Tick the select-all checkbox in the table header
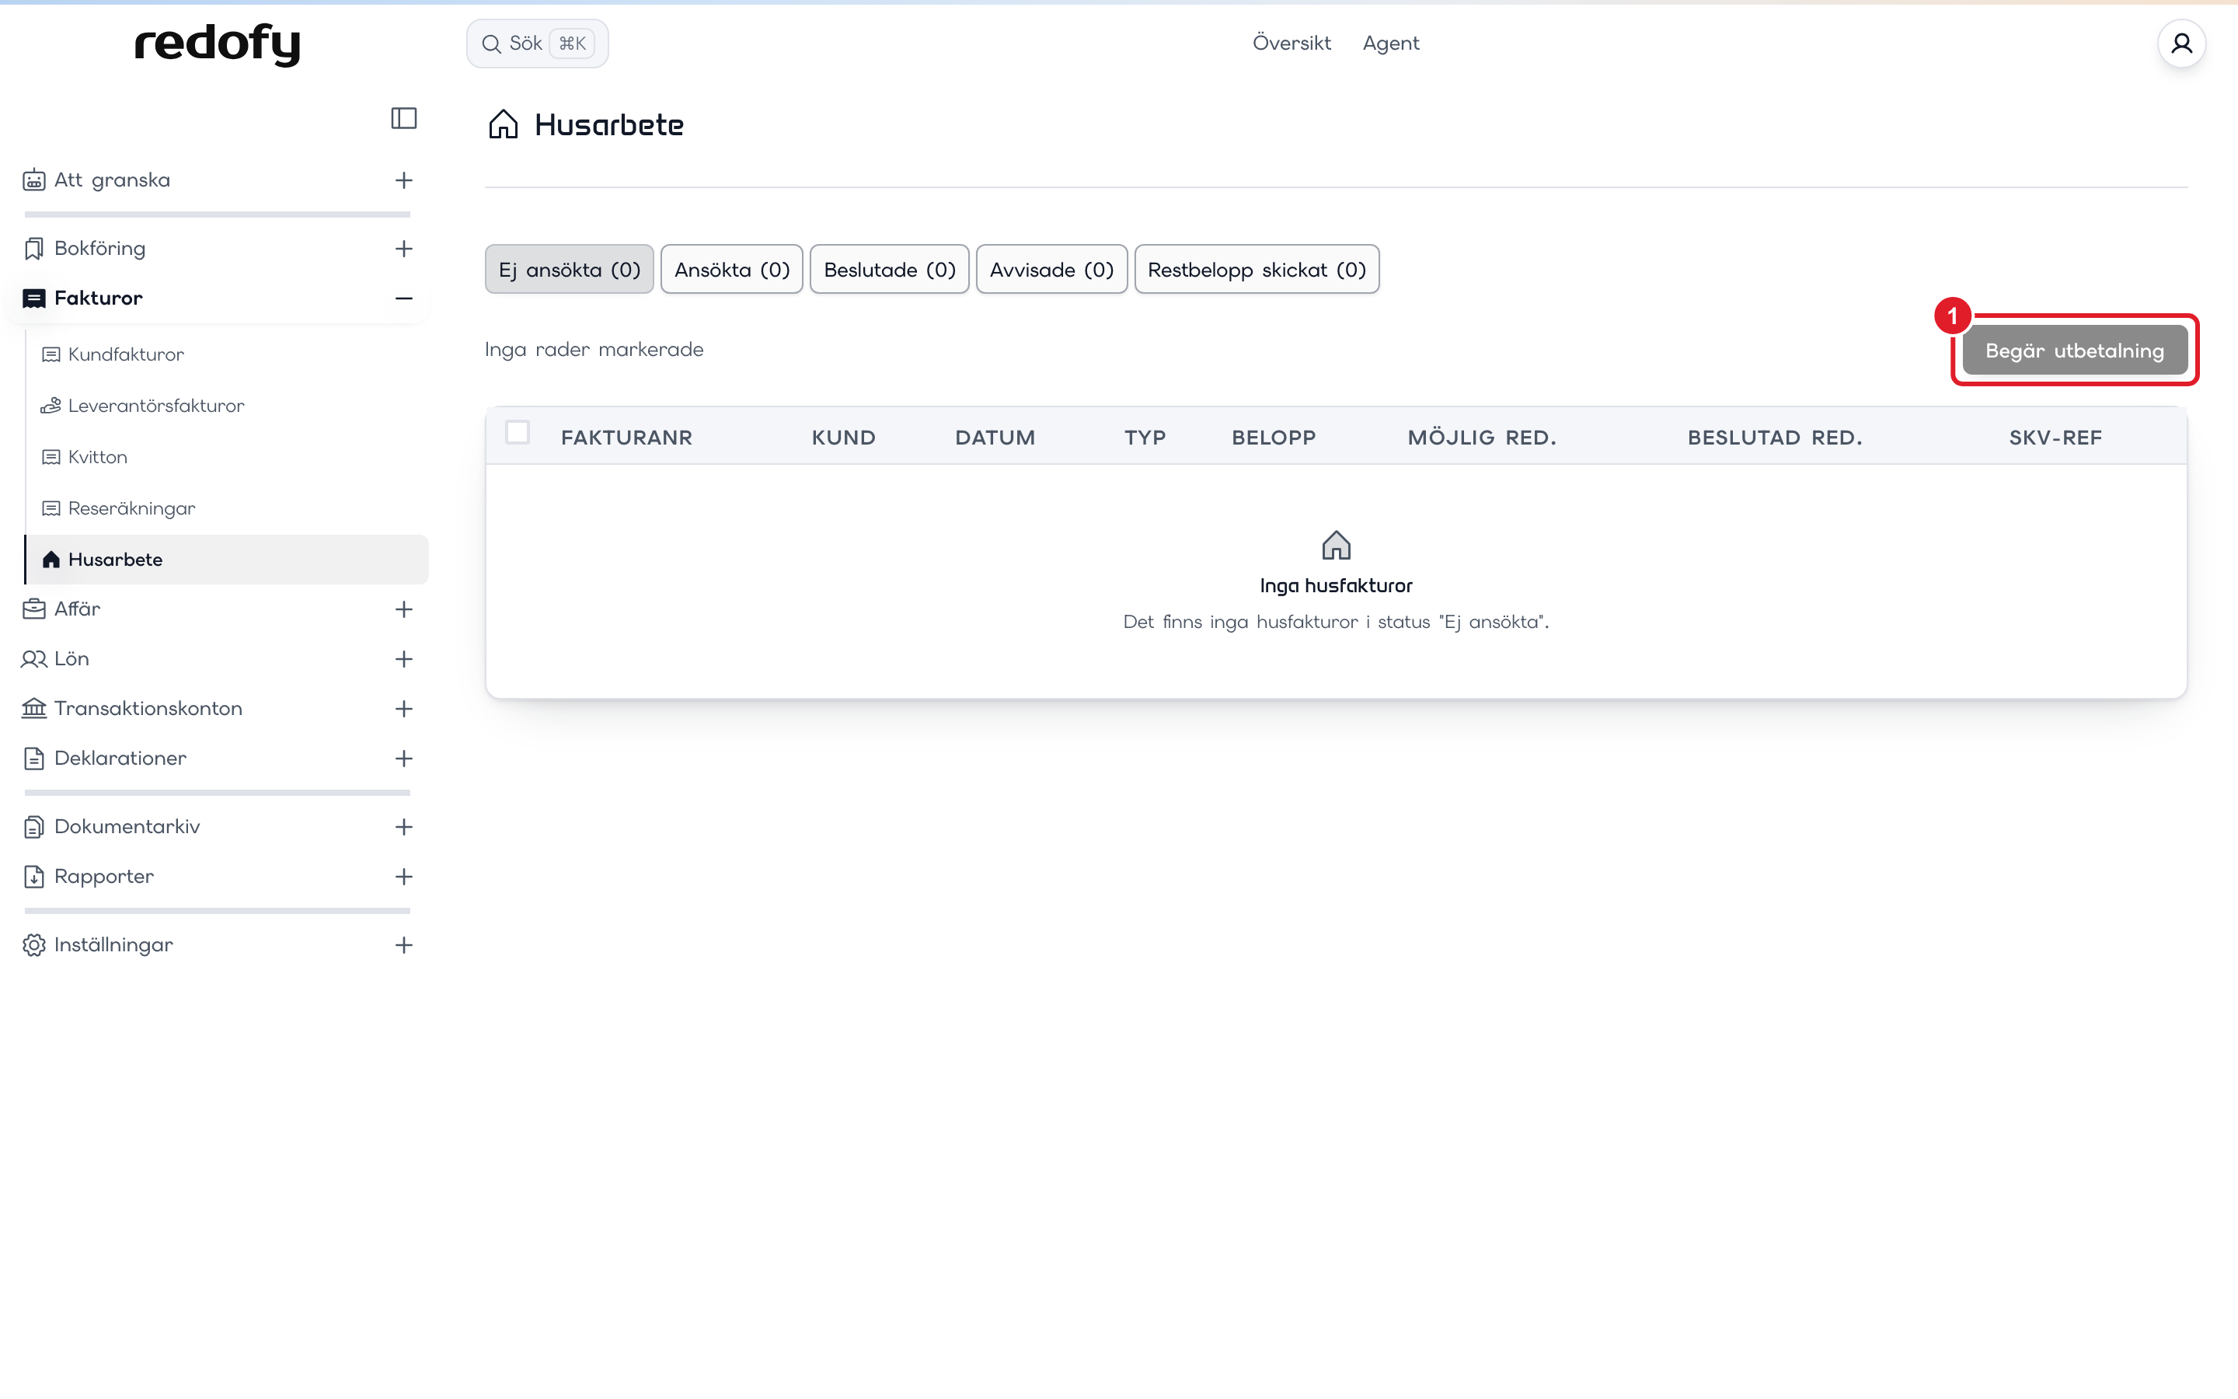 point(517,433)
